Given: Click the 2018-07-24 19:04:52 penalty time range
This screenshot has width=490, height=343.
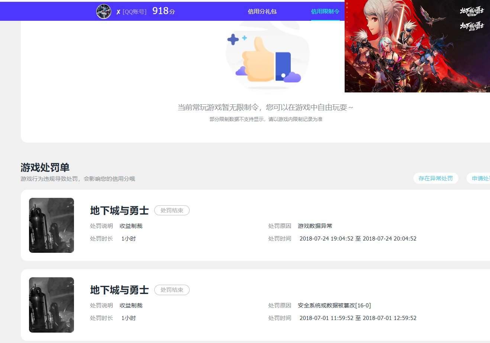Looking at the screenshot, I should click(x=358, y=238).
